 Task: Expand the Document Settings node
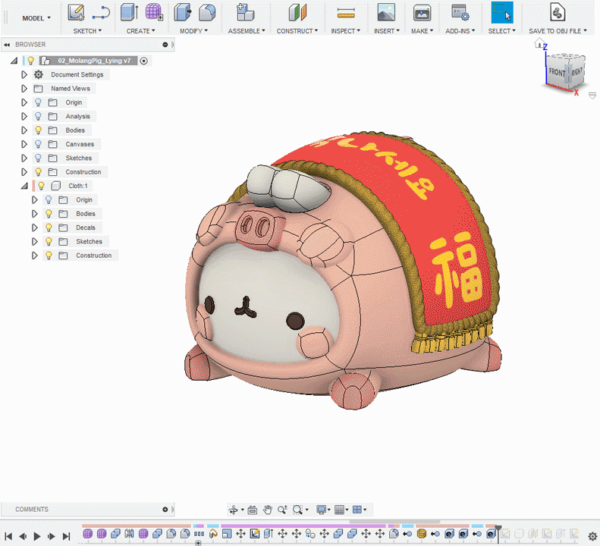point(24,74)
